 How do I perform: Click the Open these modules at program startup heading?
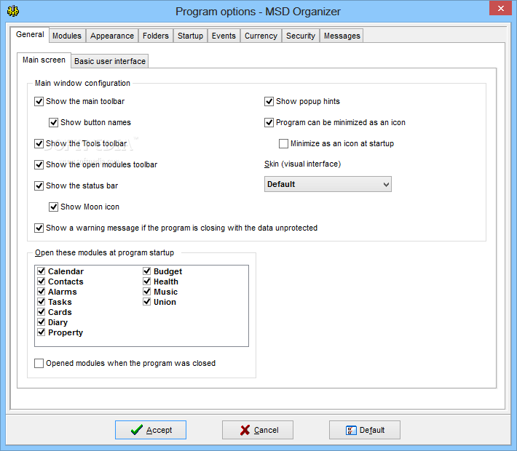click(105, 252)
